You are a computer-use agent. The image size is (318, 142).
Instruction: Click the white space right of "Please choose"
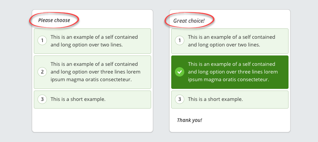click(x=117, y=20)
